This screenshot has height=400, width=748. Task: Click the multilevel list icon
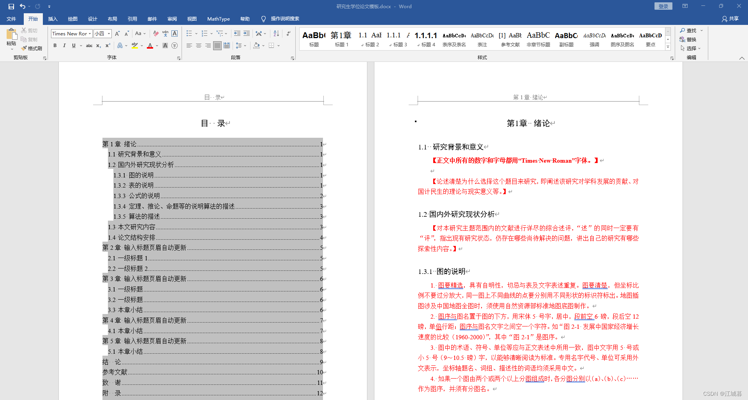click(220, 34)
